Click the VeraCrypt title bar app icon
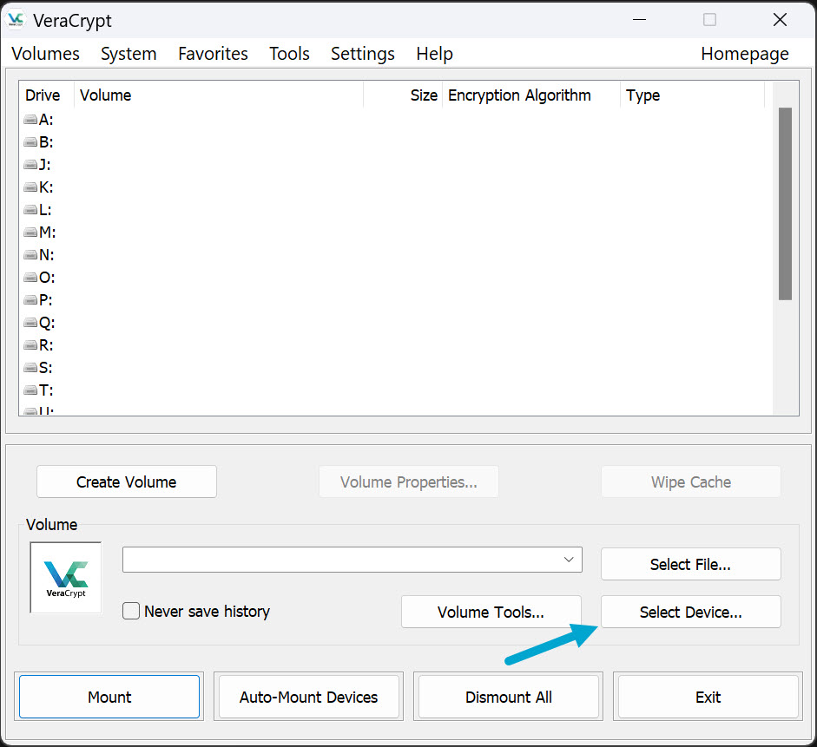 tap(16, 20)
